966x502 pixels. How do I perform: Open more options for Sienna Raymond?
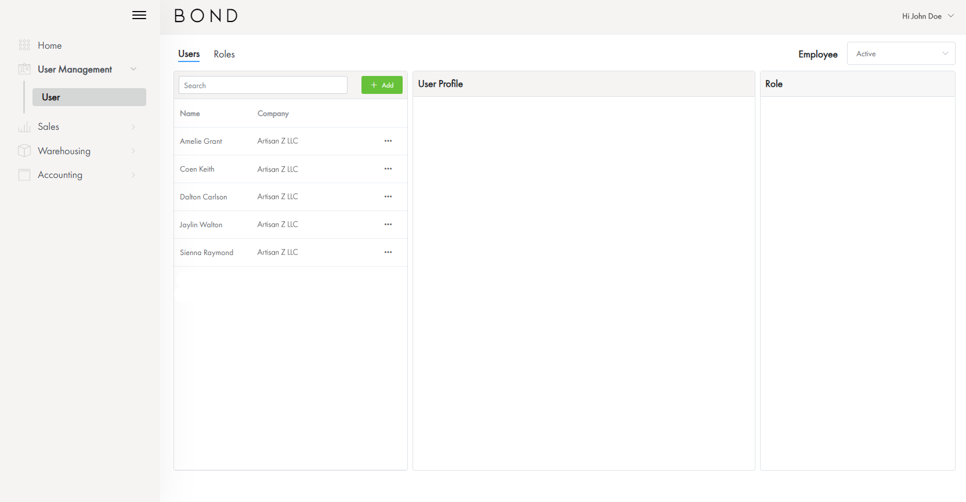pyautogui.click(x=388, y=252)
